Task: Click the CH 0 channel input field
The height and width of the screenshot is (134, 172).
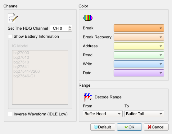Action: (59, 28)
